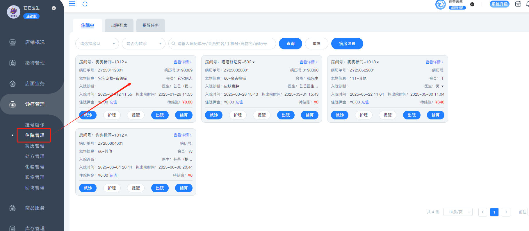Screen dimensions: 529x231
Task: Expand the top-right account dropdown arrow
Action: (472, 4)
